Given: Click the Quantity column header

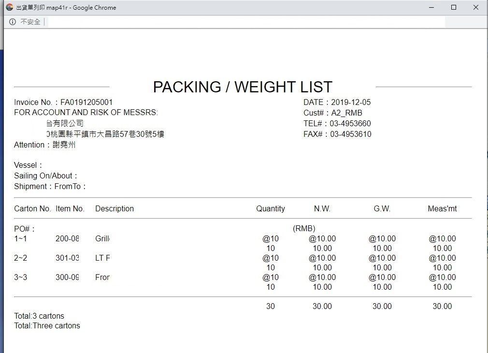Looking at the screenshot, I should click(271, 208).
